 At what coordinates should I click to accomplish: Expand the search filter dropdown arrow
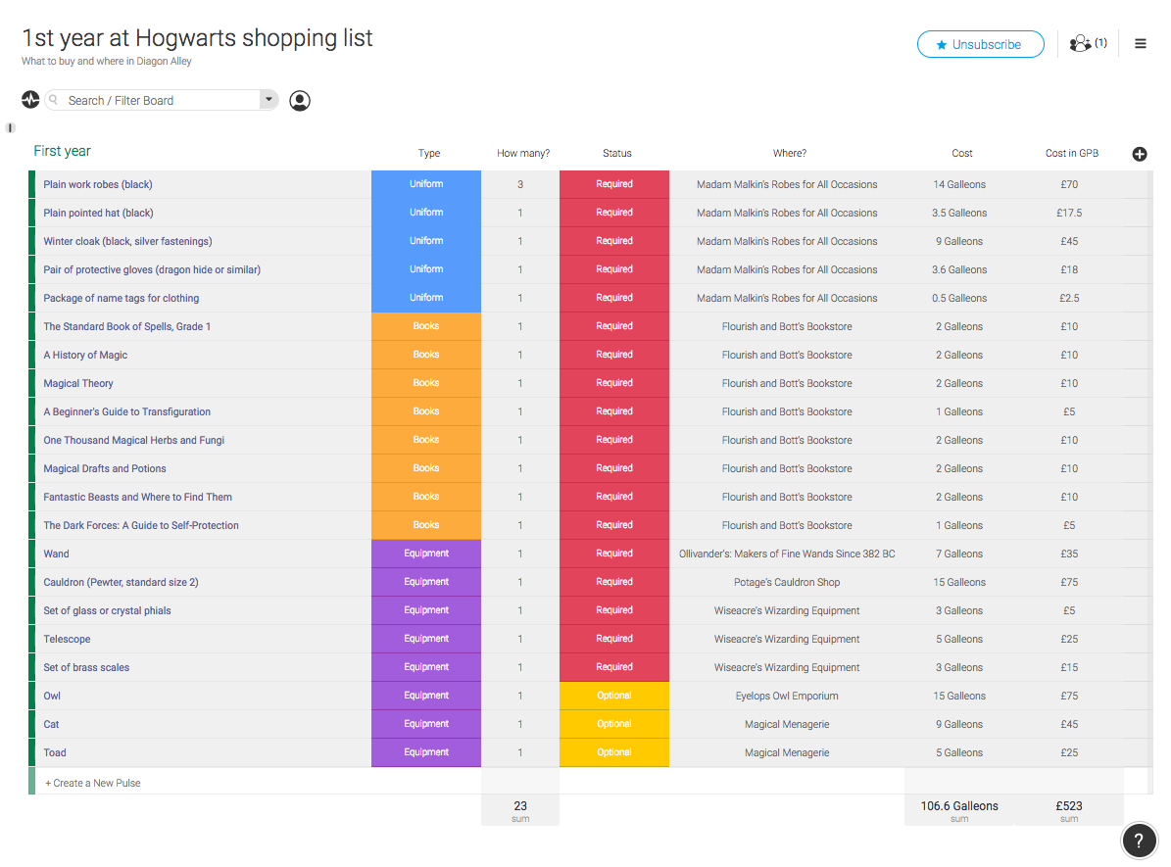(268, 100)
